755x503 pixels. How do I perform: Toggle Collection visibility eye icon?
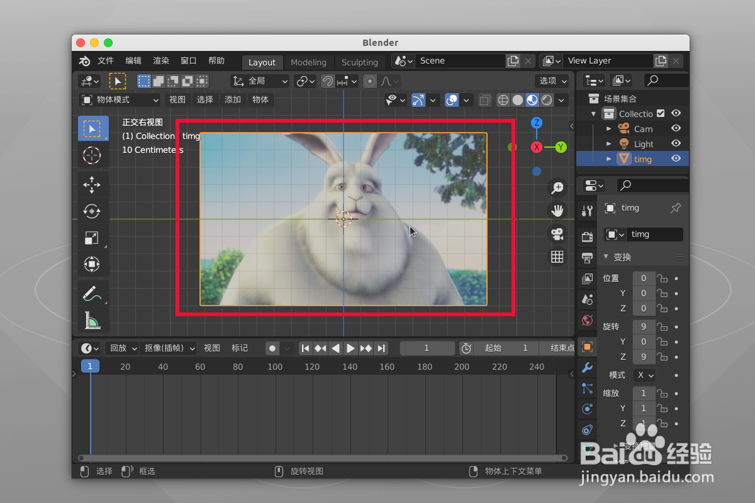coord(676,113)
